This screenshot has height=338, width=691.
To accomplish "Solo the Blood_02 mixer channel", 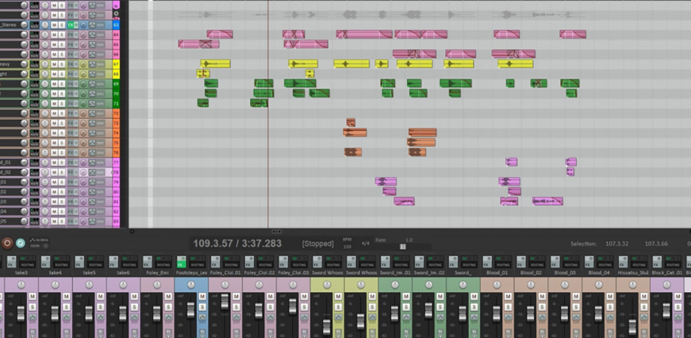I will point(542,307).
